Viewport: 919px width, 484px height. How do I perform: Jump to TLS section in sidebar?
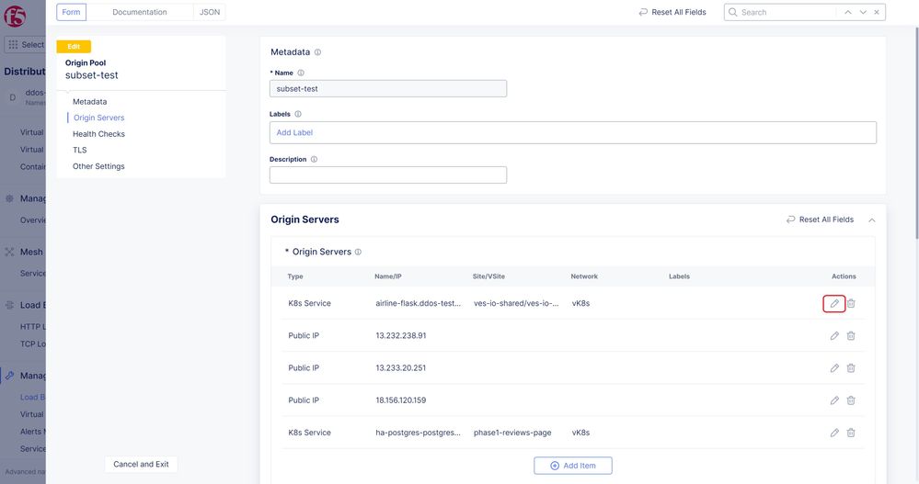click(80, 150)
